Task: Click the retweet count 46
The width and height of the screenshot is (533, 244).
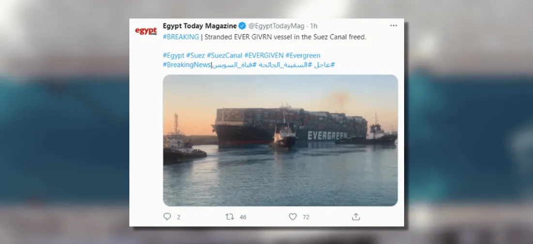Action: pos(243,217)
